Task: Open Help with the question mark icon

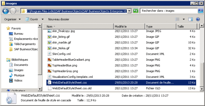Action: click(198, 19)
